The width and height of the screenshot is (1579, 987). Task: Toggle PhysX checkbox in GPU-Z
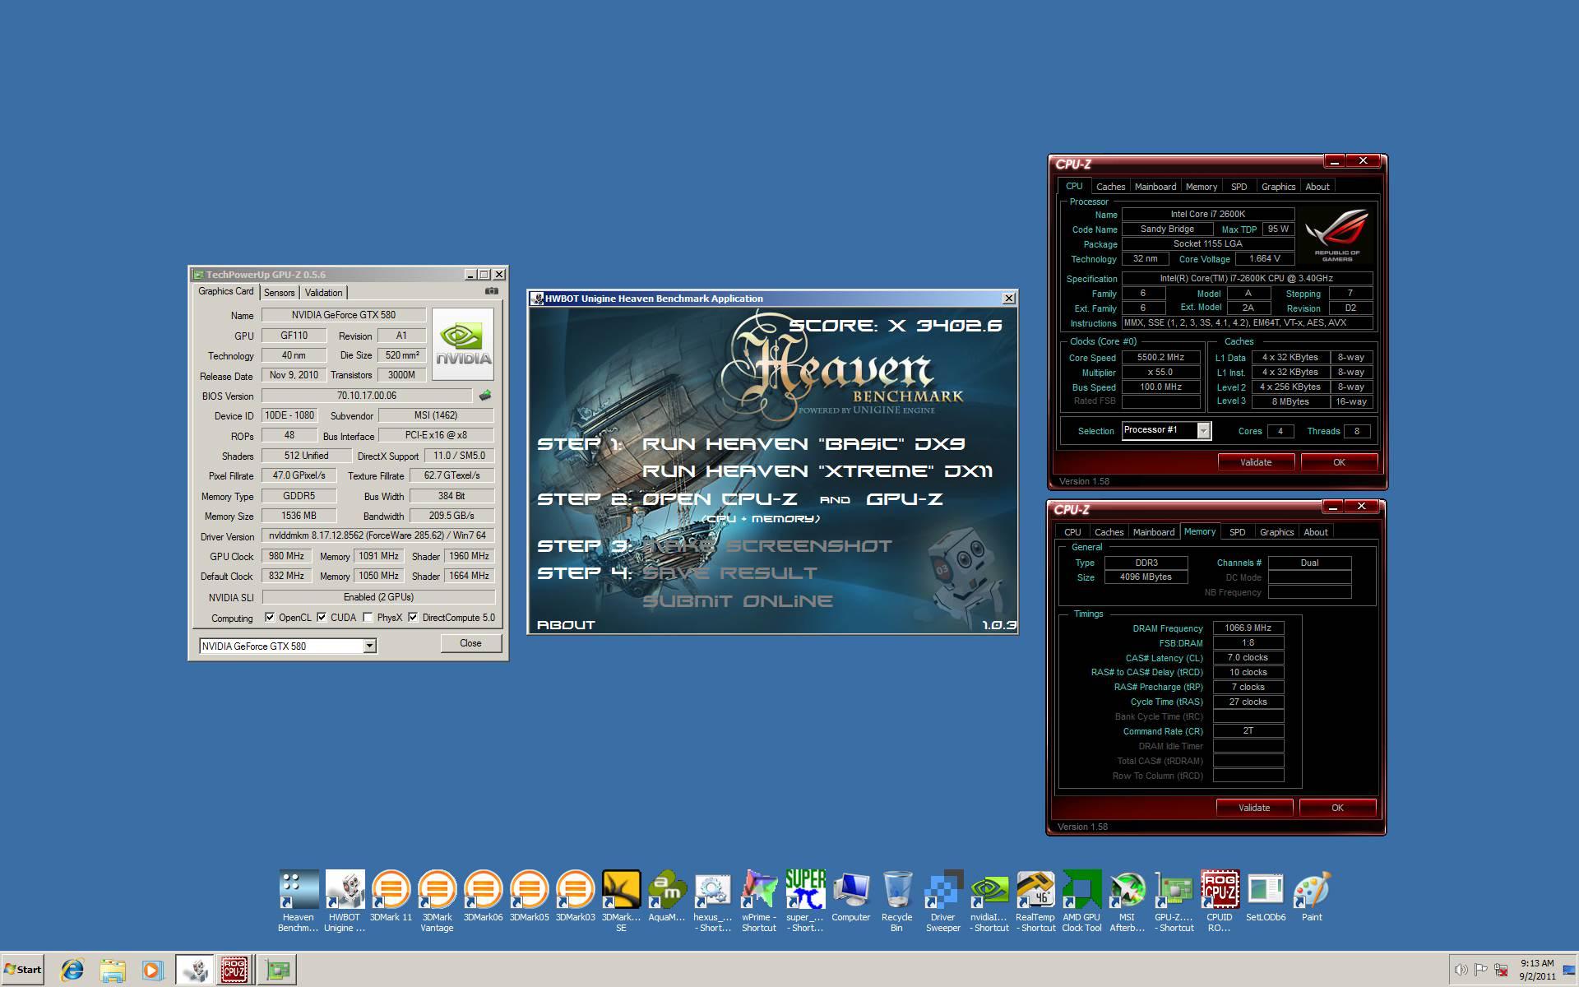click(x=368, y=617)
